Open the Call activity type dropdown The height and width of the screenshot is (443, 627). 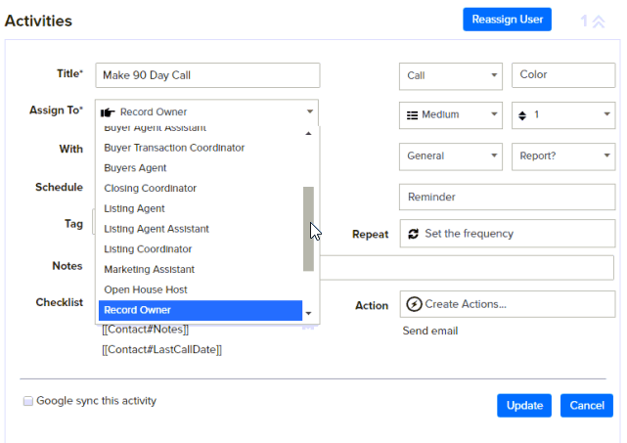pyautogui.click(x=450, y=75)
